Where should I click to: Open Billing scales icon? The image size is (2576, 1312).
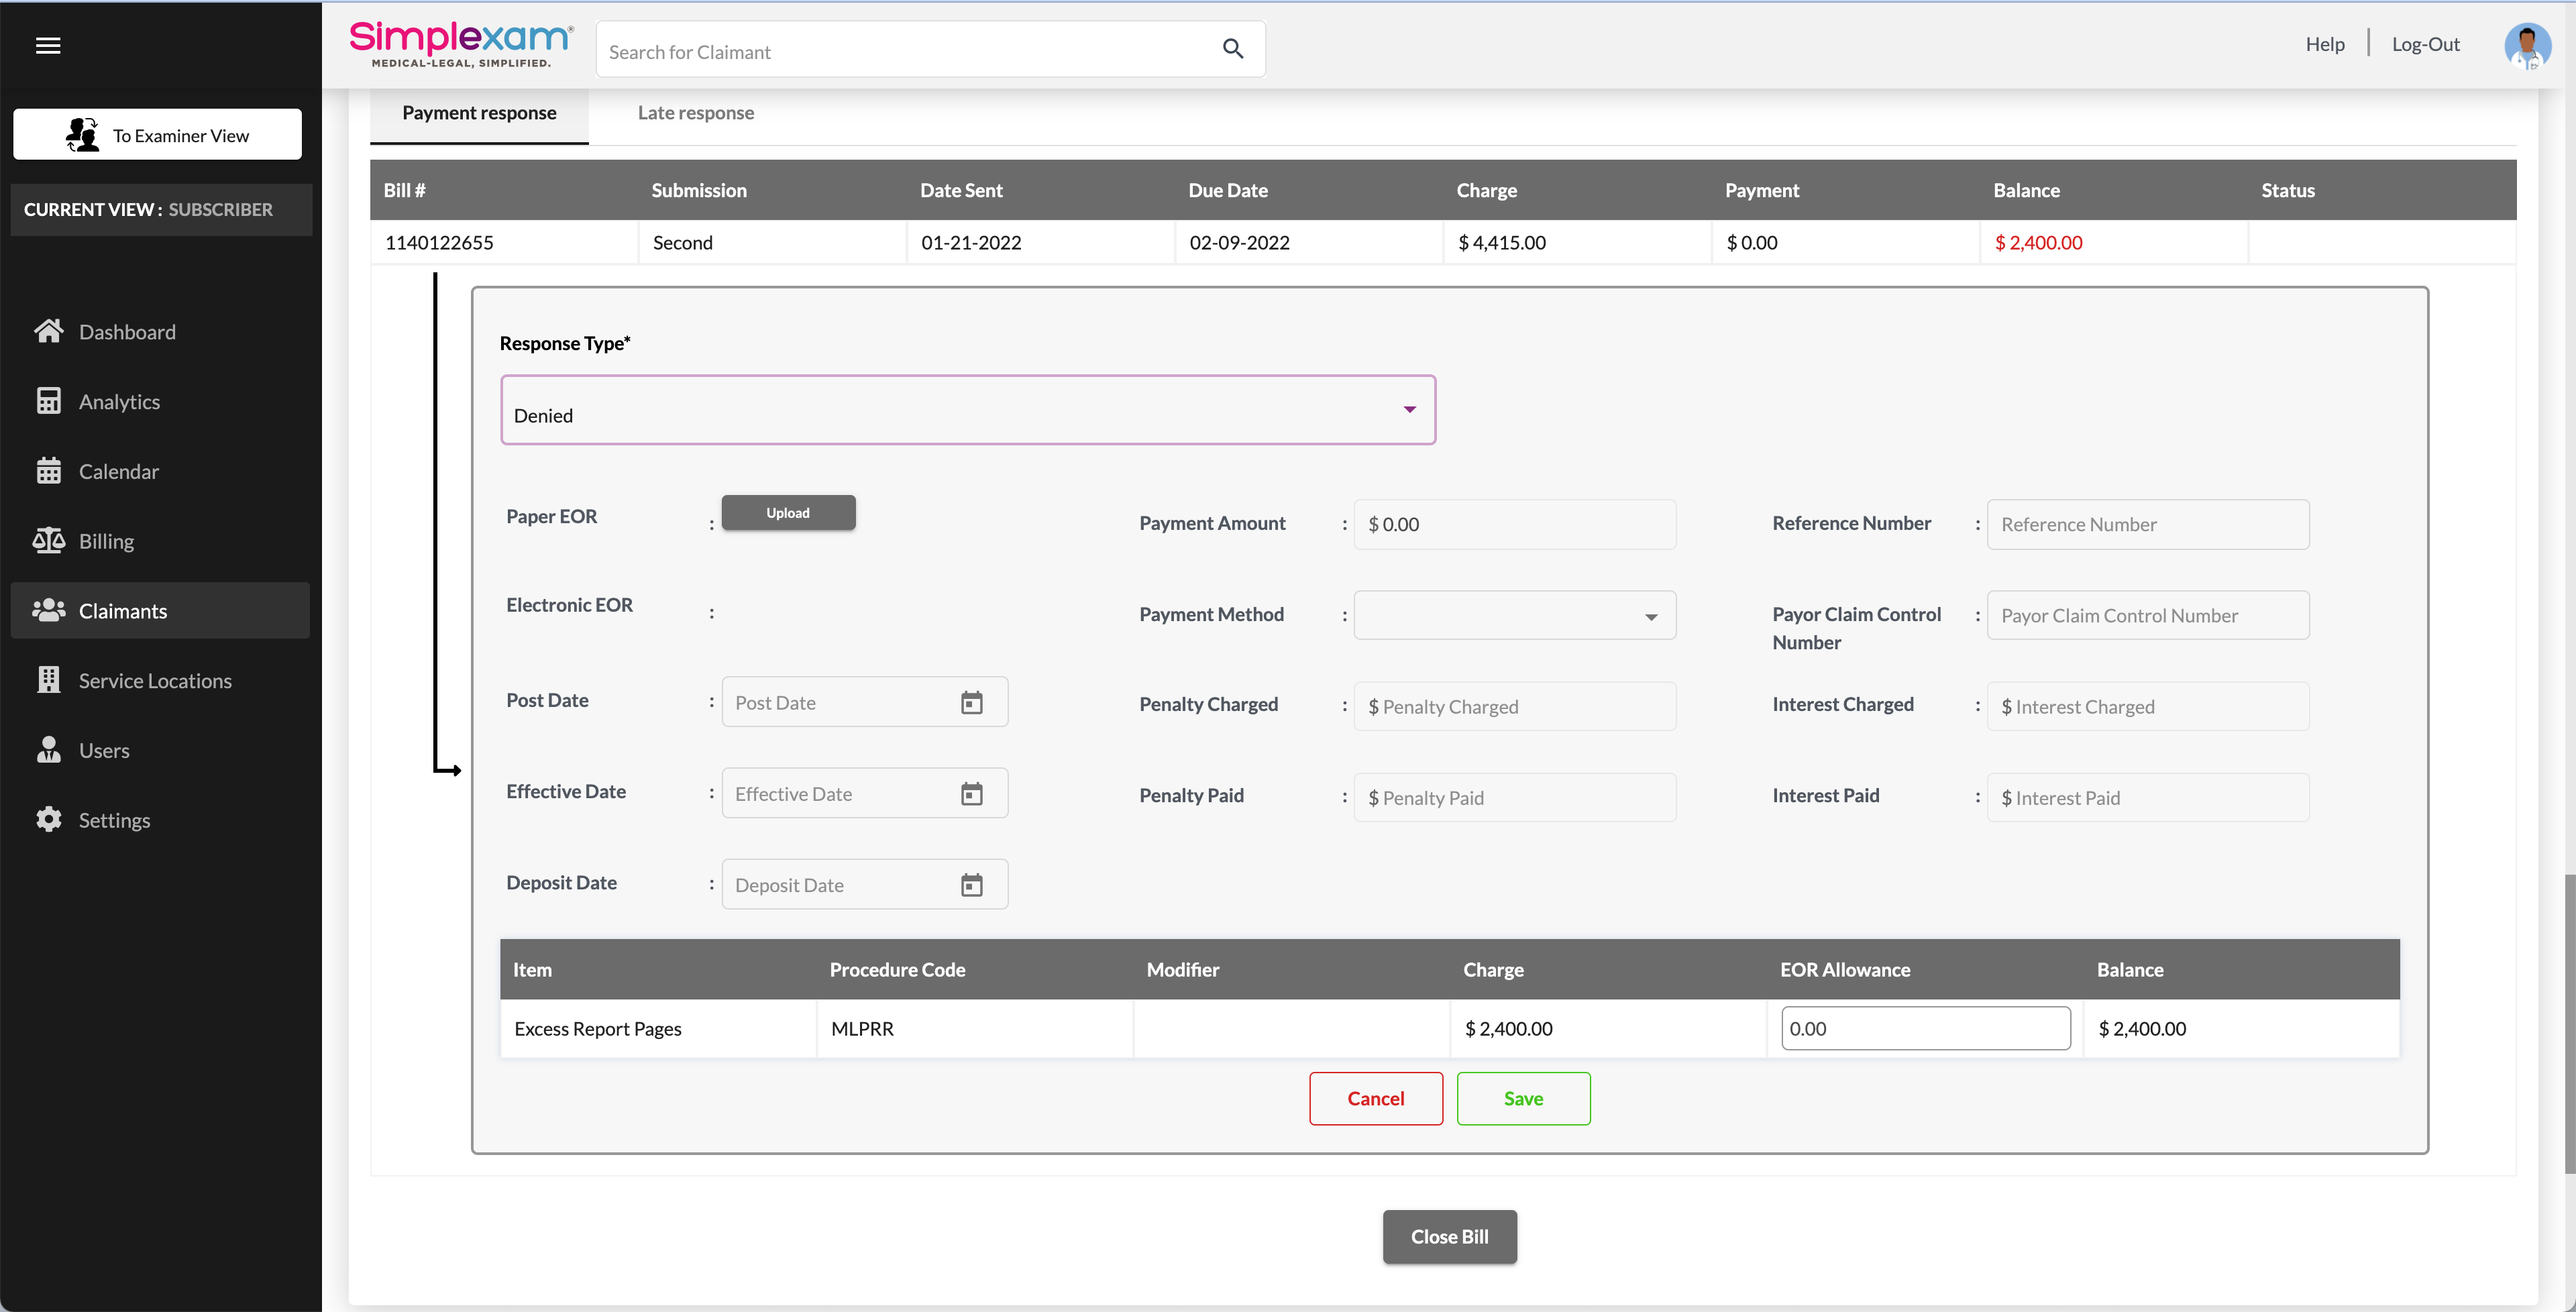point(48,541)
